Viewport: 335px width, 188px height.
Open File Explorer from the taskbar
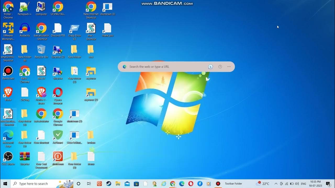[x=118, y=184]
